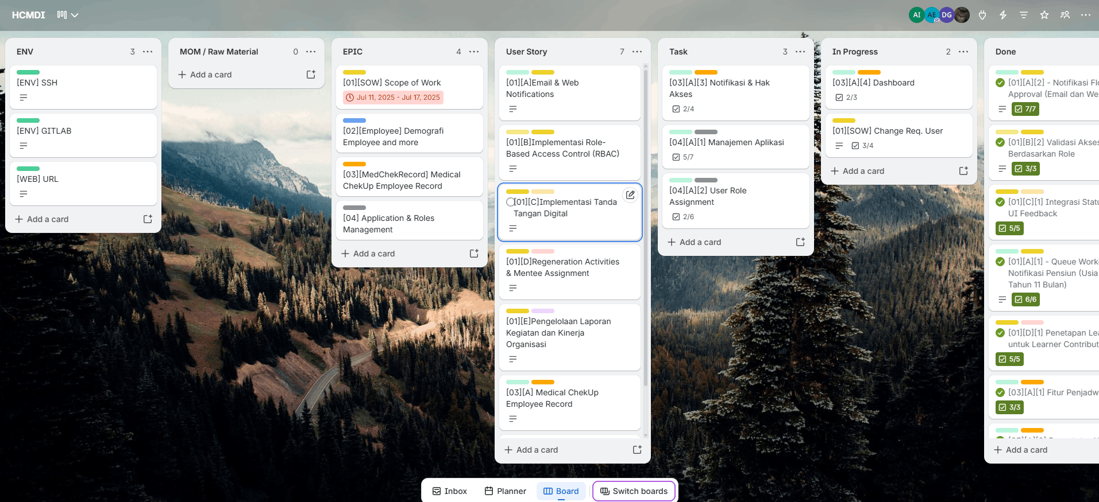Open the Jul 11 - Jul 17 due date badge

[x=393, y=98]
